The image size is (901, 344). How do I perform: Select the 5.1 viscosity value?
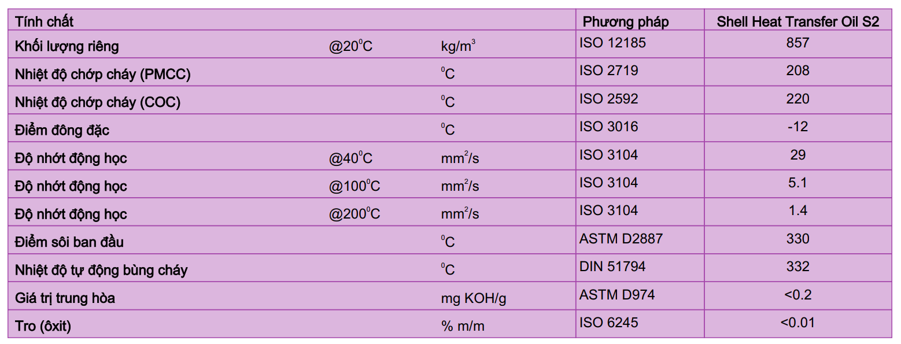click(x=798, y=183)
